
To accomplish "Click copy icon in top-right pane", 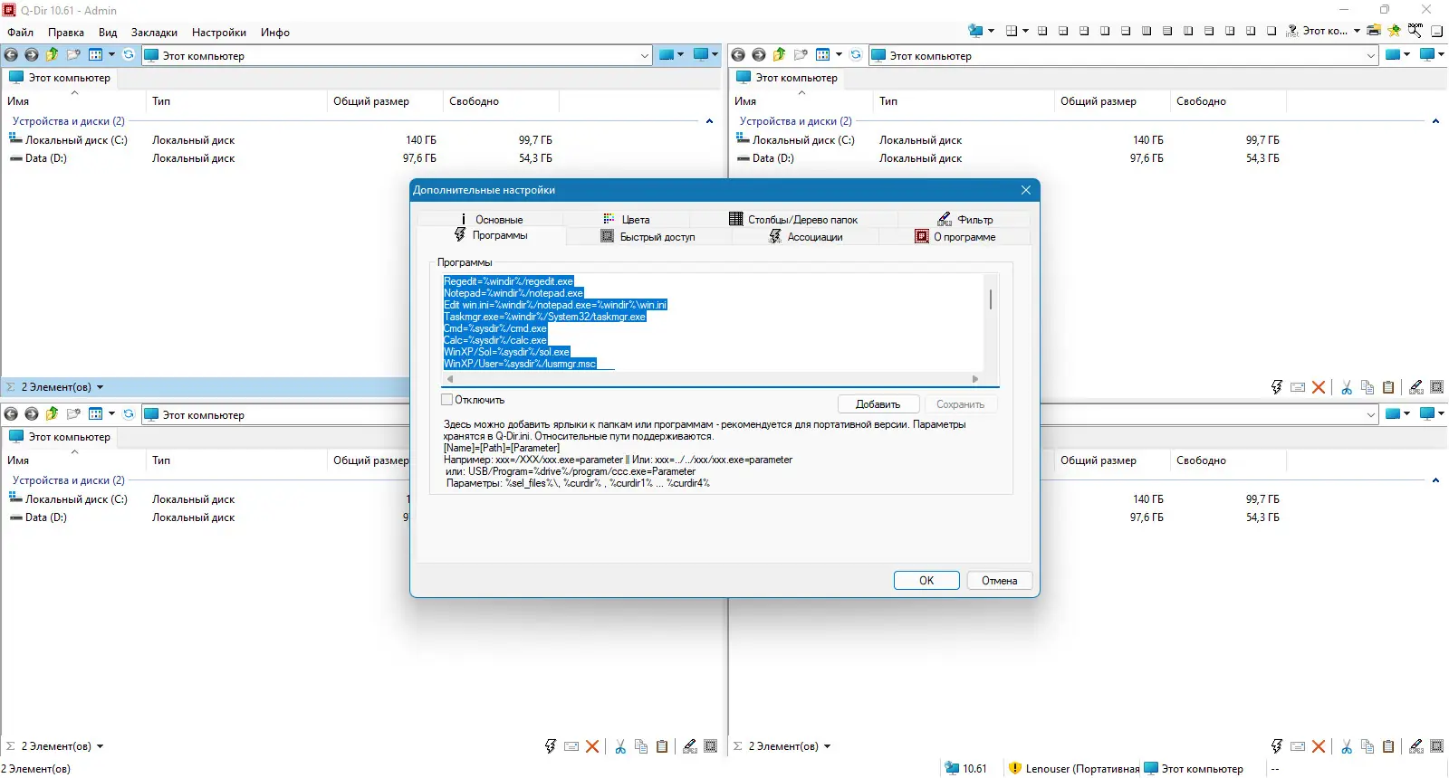I will click(x=1367, y=387).
